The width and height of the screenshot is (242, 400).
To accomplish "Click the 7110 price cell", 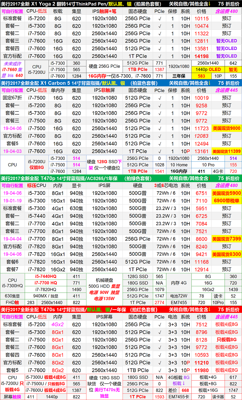I will 202,201.
